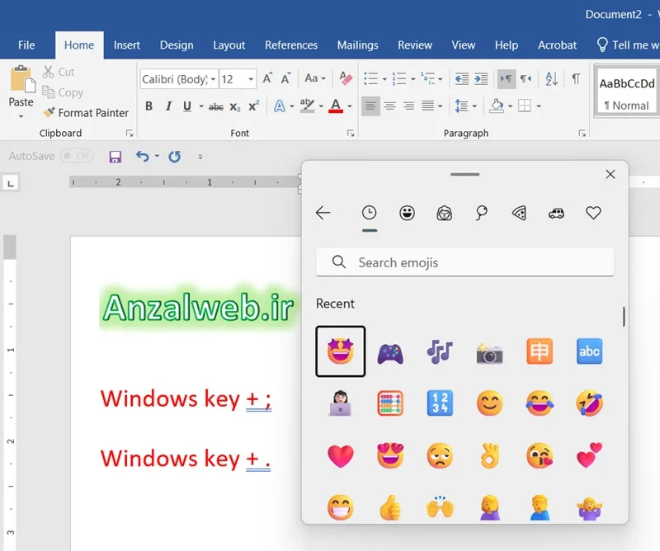Insert the game controller emoji

tap(390, 352)
